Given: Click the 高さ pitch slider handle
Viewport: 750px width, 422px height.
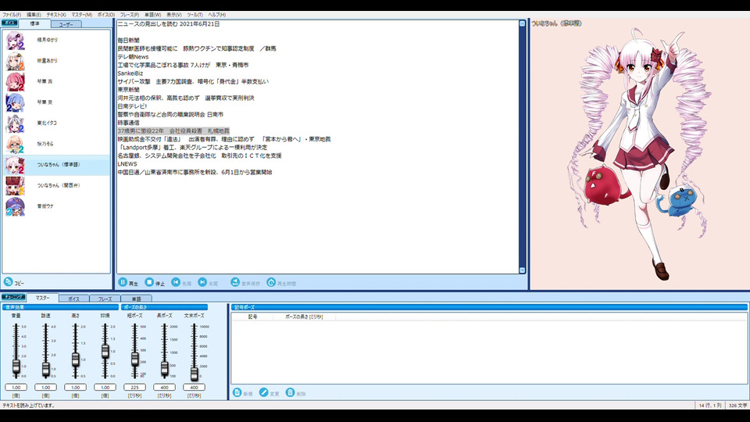Looking at the screenshot, I should (75, 359).
